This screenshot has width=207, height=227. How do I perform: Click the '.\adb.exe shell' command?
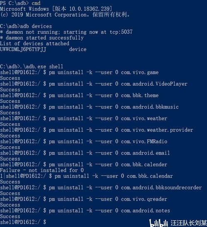tap(42, 67)
